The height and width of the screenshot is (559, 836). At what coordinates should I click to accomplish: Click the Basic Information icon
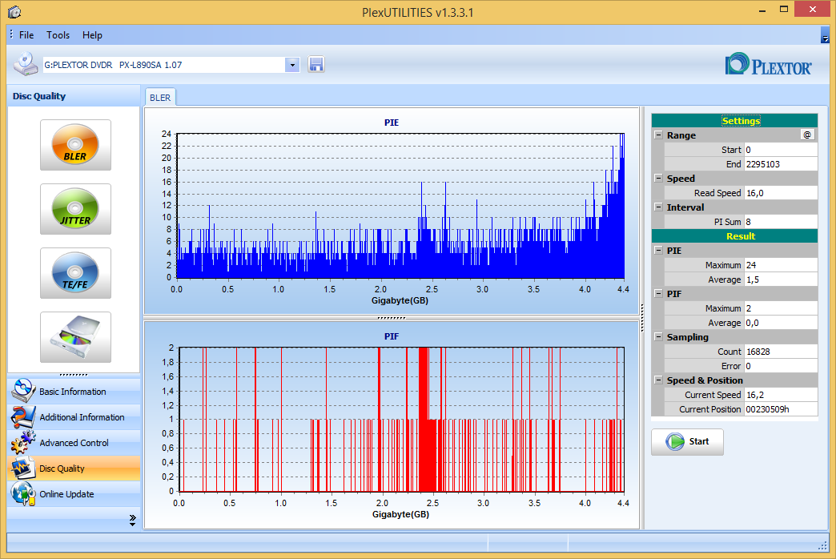point(23,391)
